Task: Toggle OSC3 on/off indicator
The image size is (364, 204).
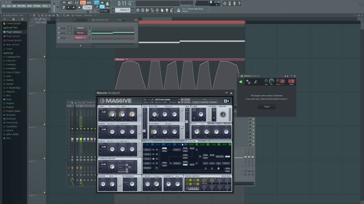Action: point(99,141)
